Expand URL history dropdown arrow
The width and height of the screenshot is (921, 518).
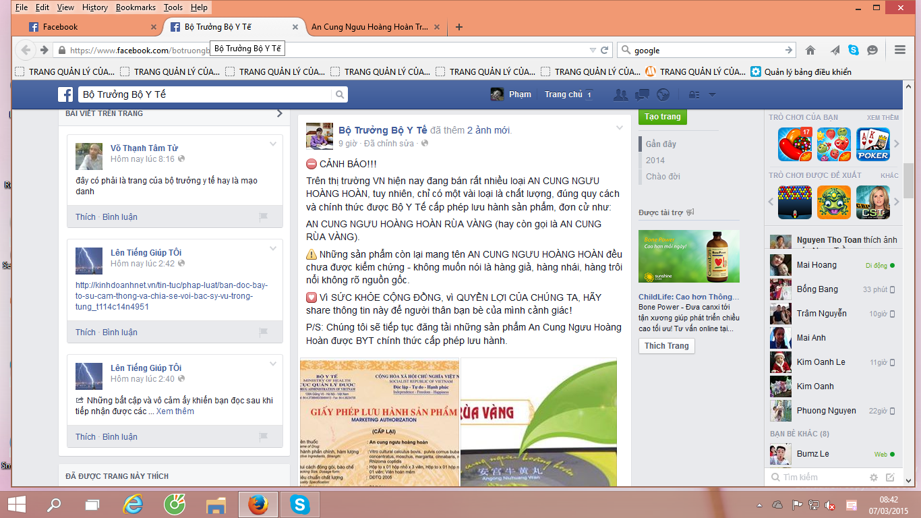click(593, 50)
